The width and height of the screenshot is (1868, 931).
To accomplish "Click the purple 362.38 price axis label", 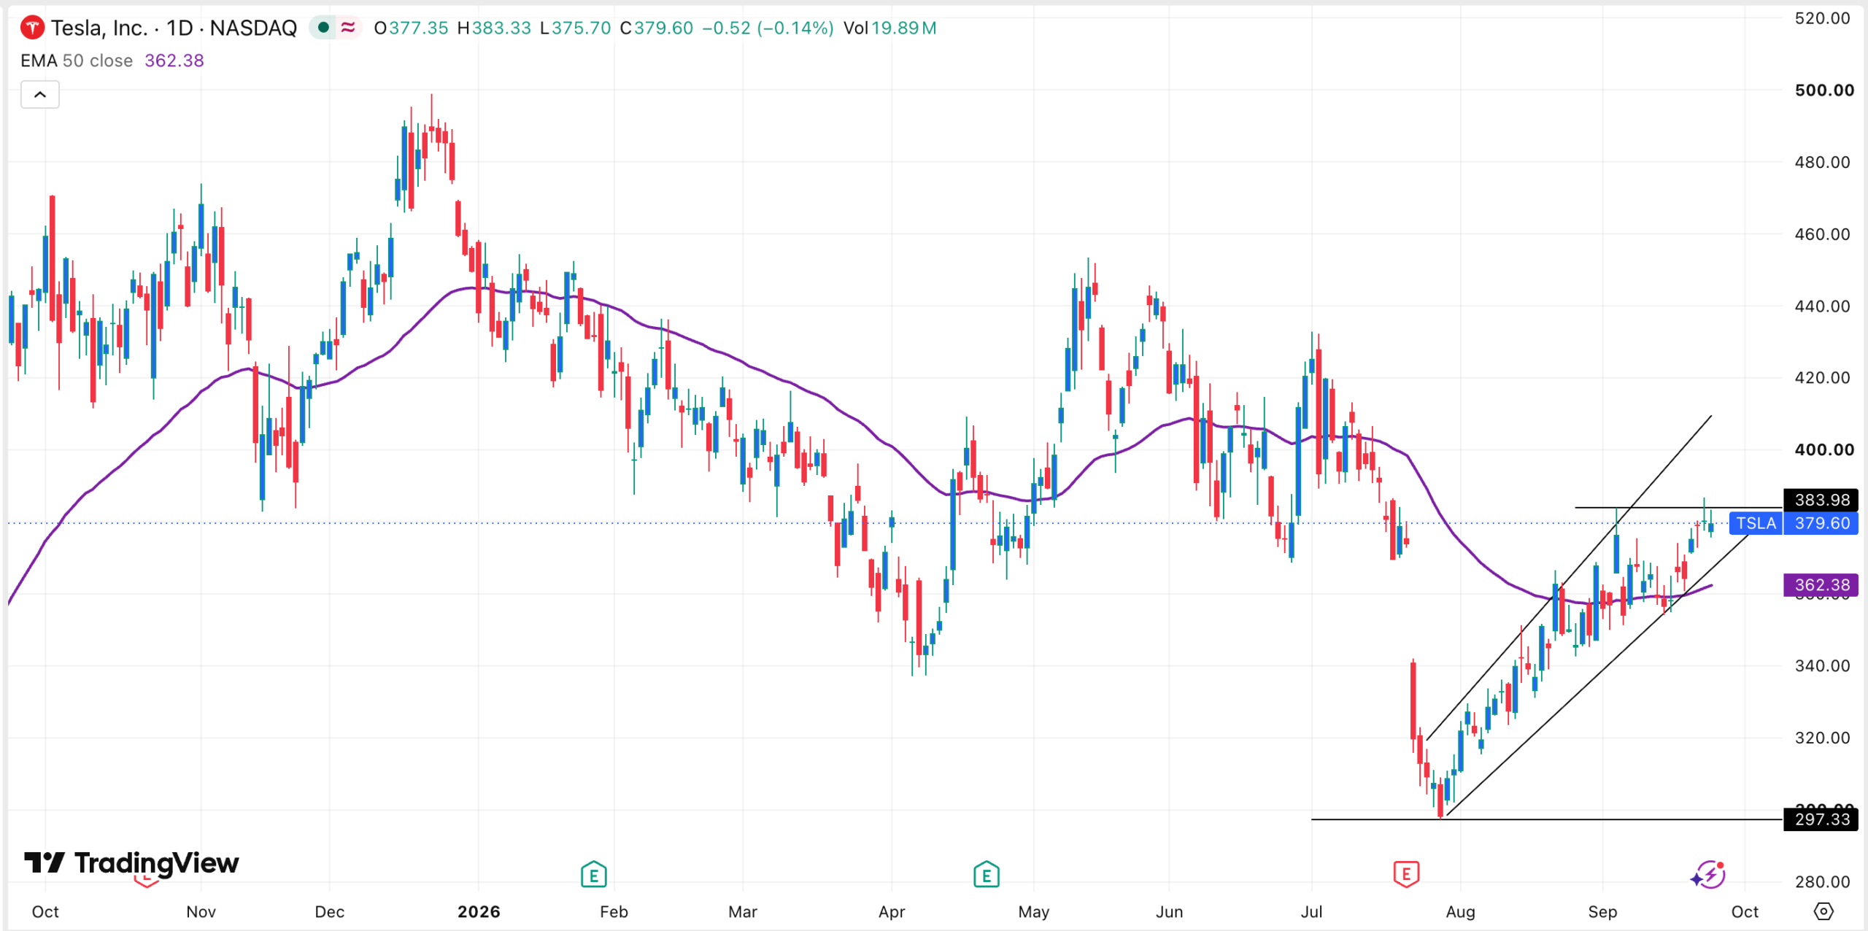I will pos(1821,585).
